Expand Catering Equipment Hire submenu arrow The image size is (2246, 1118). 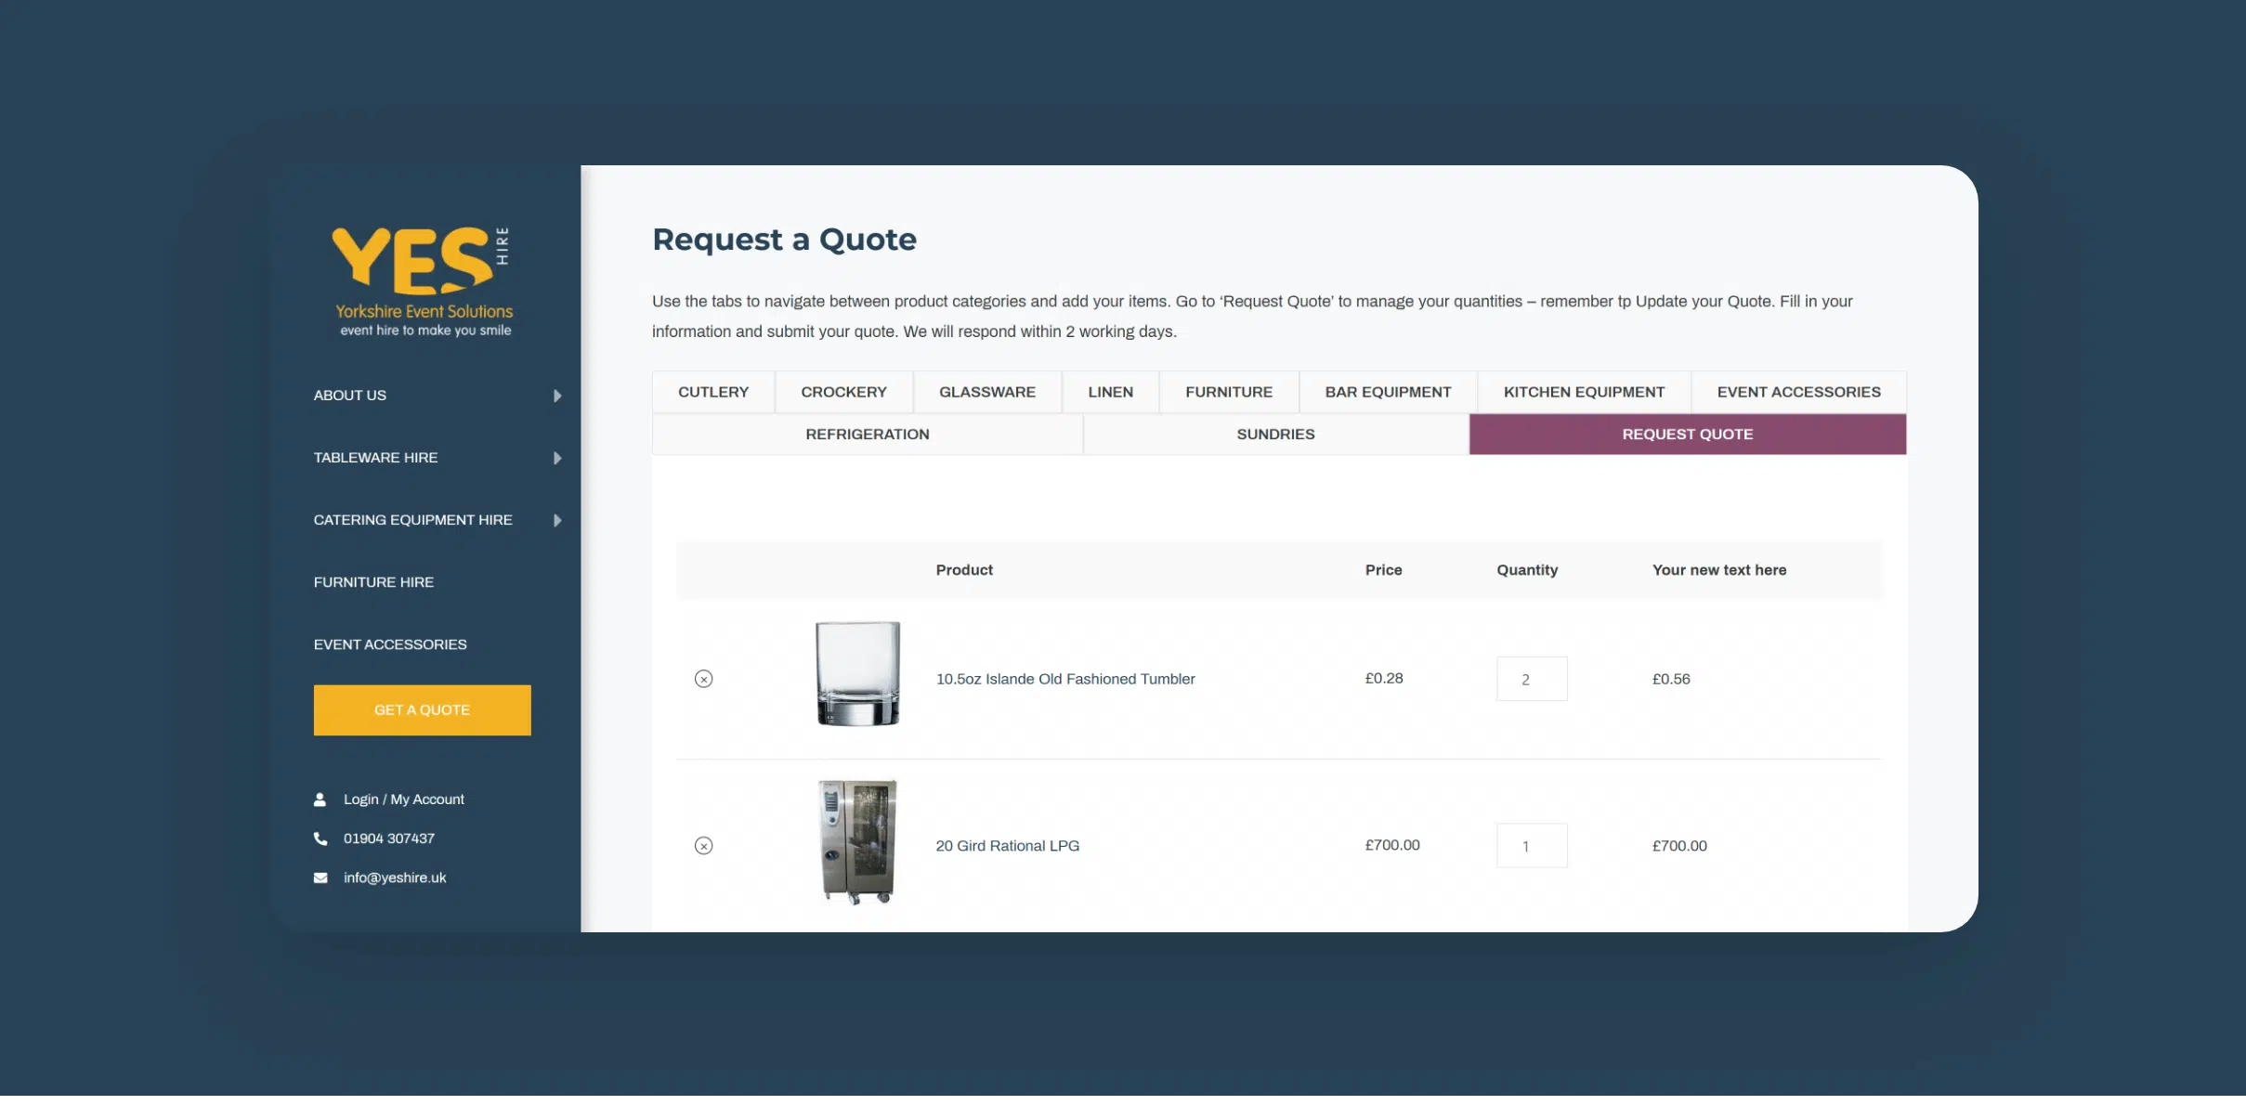tap(557, 520)
